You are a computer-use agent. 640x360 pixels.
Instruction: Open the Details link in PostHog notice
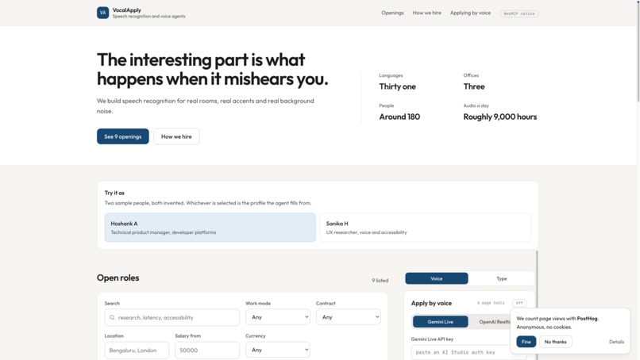click(616, 342)
